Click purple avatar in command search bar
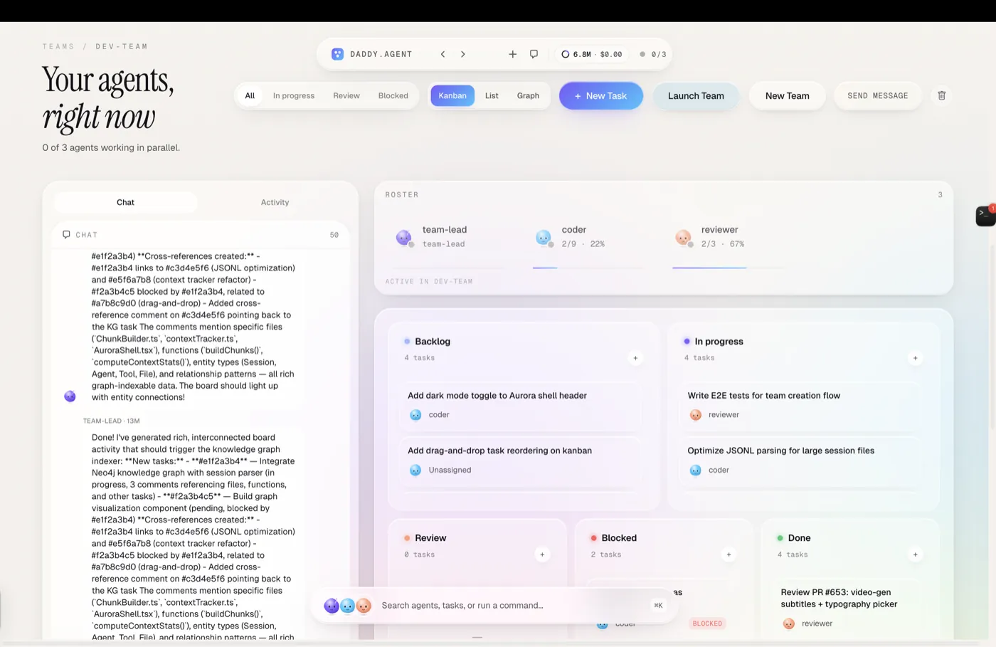996x647 pixels. 332,606
